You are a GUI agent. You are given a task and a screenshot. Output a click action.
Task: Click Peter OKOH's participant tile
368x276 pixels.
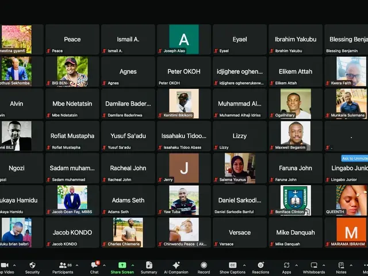[x=184, y=71]
